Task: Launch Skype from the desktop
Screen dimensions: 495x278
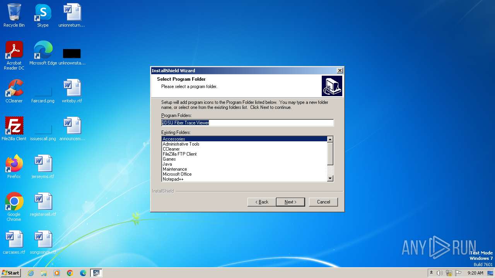Action: pos(43,15)
